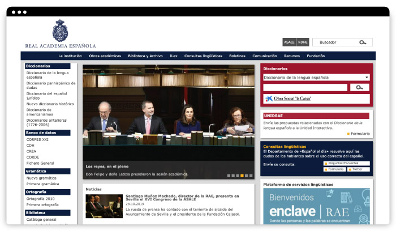
Task: Open Preguntas frecuentes link
Action: click(346, 163)
